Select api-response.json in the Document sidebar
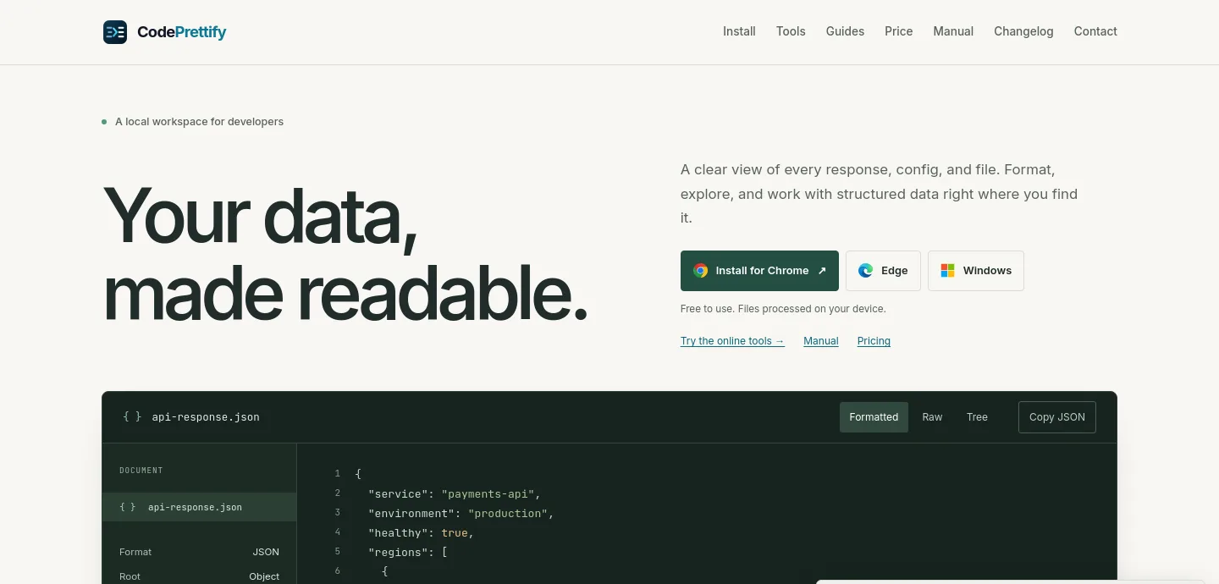The image size is (1219, 584). tap(200, 507)
